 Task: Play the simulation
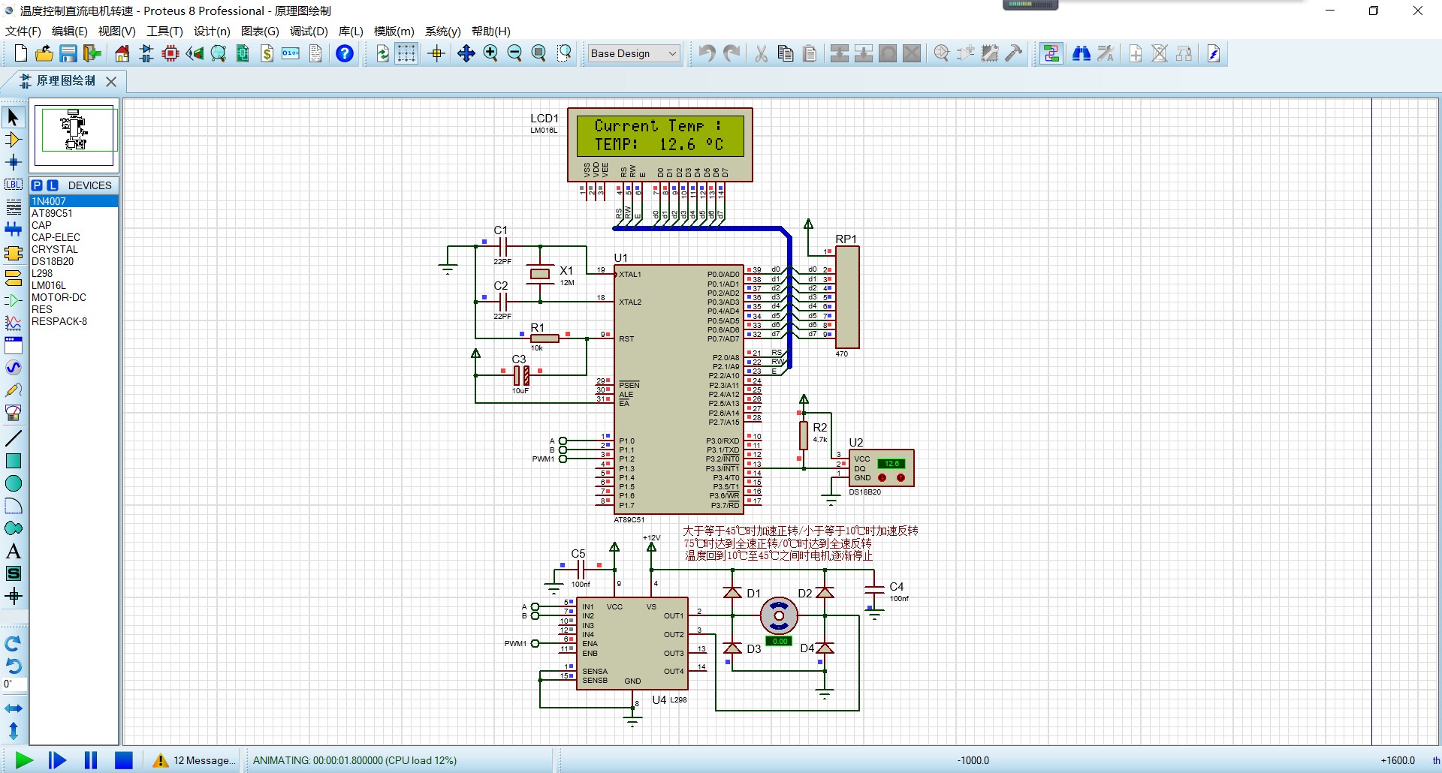(x=24, y=760)
